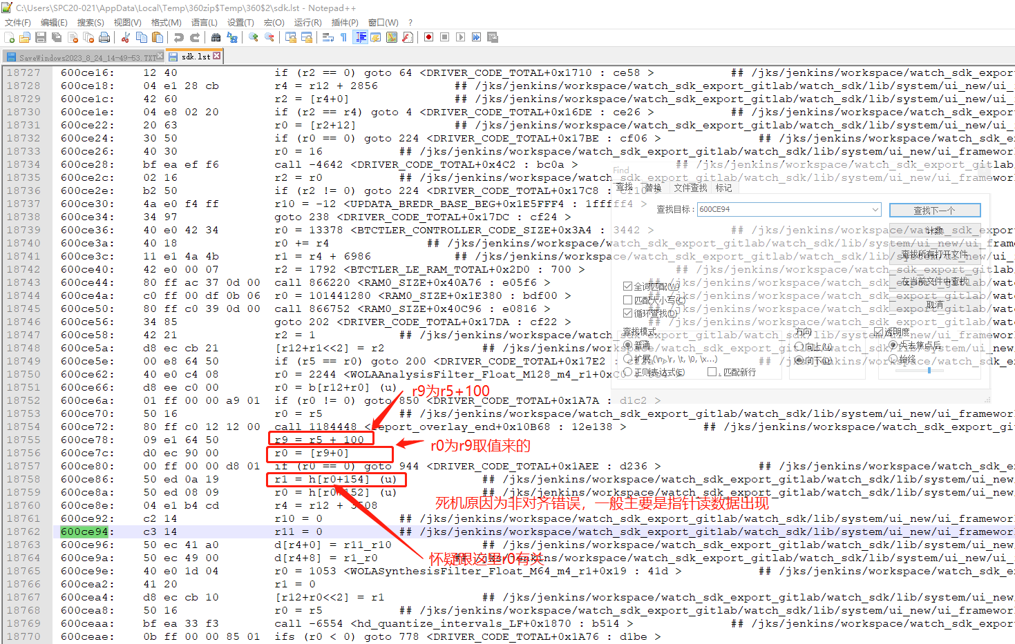
Task: Open Find with the binoculars icon
Action: click(216, 37)
